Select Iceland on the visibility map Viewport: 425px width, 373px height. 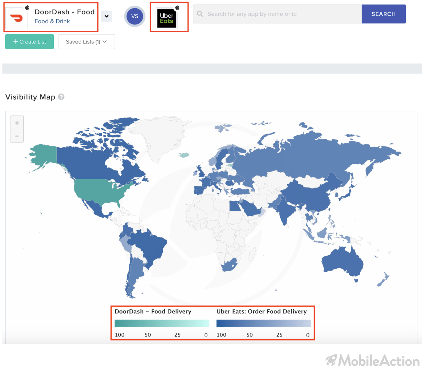[184, 155]
